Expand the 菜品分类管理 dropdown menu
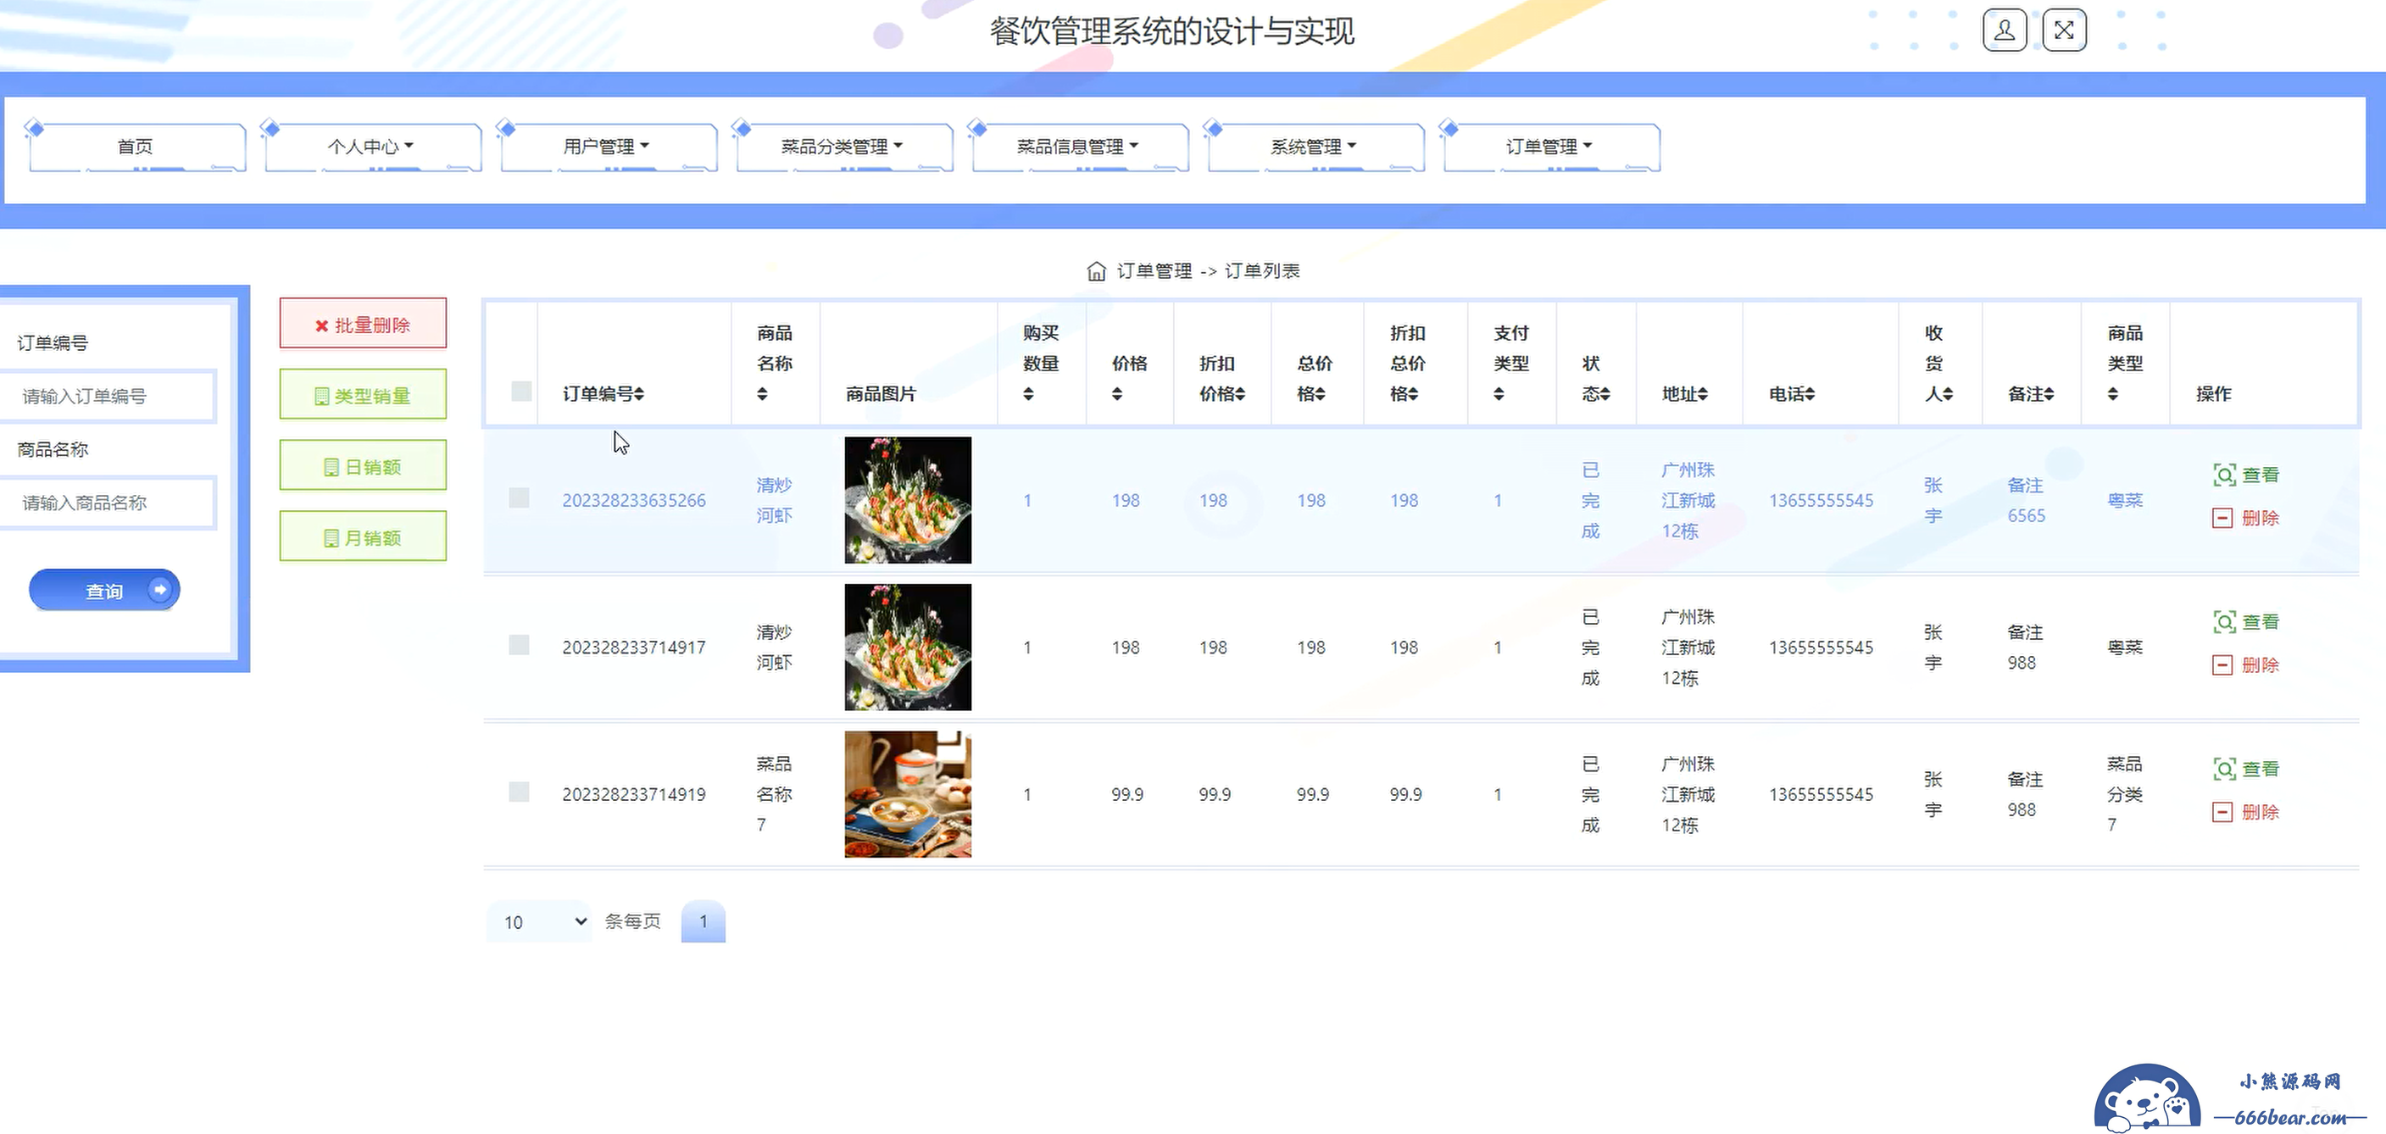 point(844,147)
